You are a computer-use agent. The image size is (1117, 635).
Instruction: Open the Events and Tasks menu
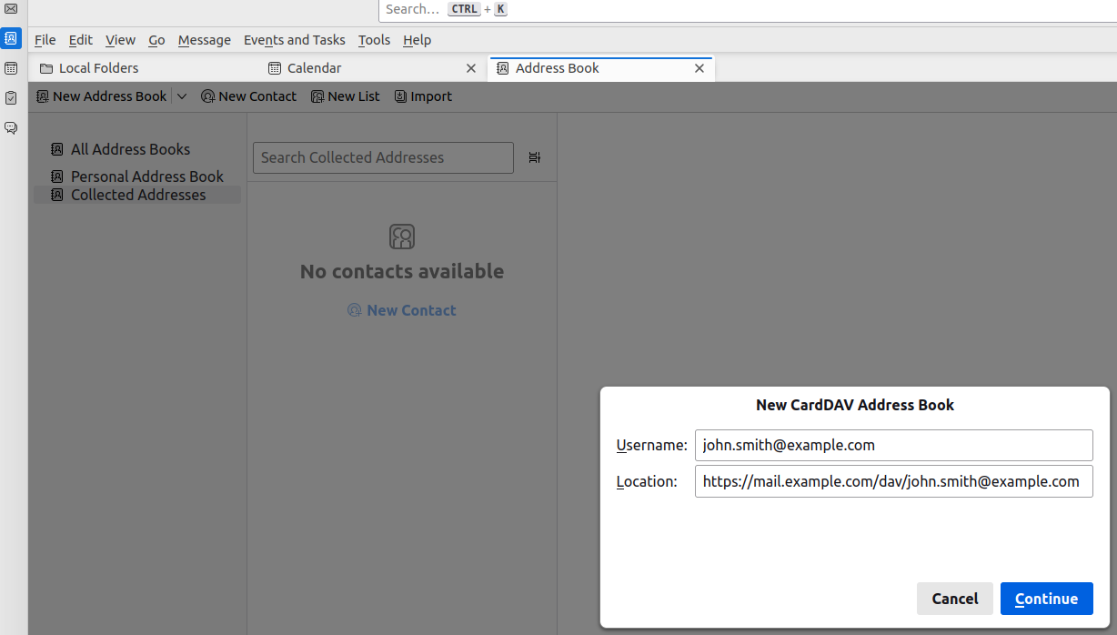click(294, 40)
